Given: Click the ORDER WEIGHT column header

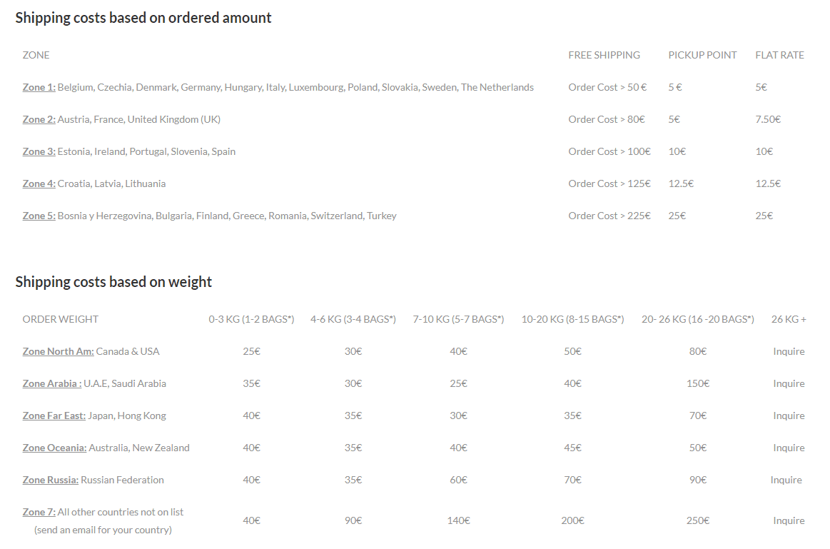Looking at the screenshot, I should (61, 319).
